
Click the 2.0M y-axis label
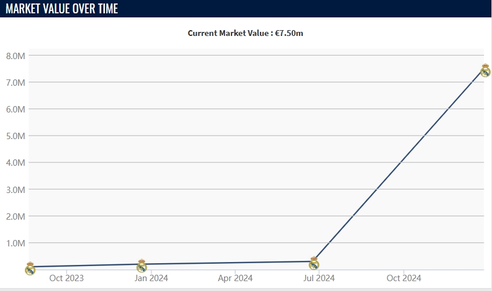point(15,216)
